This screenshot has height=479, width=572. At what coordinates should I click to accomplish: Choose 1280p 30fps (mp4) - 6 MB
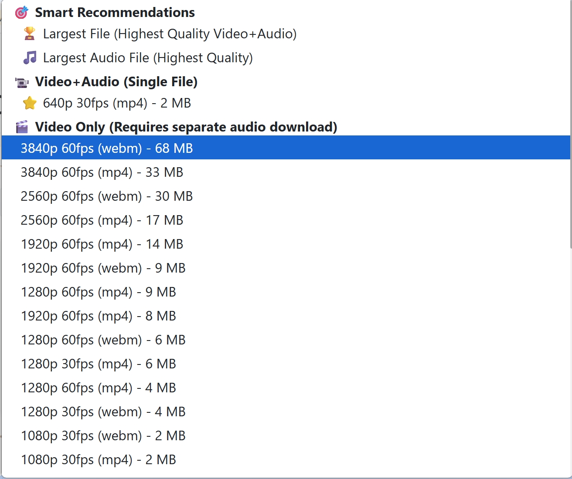[286, 364]
